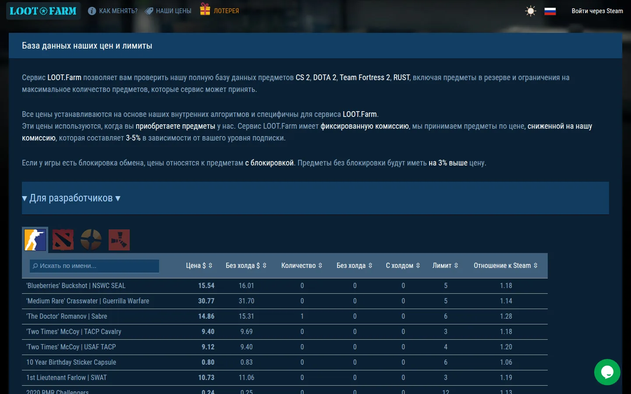
Task: Click the Russian flag language icon
Action: [550, 11]
